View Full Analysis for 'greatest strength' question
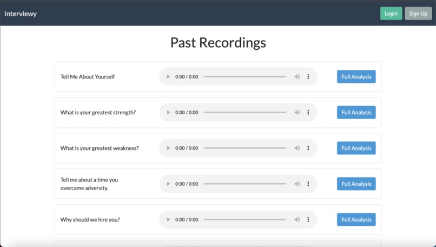 (x=356, y=113)
